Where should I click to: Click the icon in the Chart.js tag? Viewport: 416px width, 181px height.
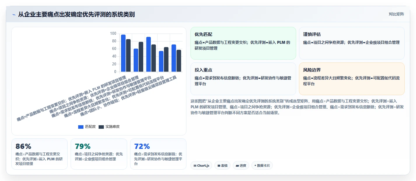195,166
